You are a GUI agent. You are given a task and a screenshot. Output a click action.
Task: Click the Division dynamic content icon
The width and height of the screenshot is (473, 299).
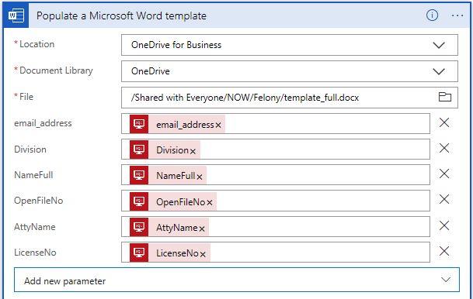pyautogui.click(x=139, y=149)
